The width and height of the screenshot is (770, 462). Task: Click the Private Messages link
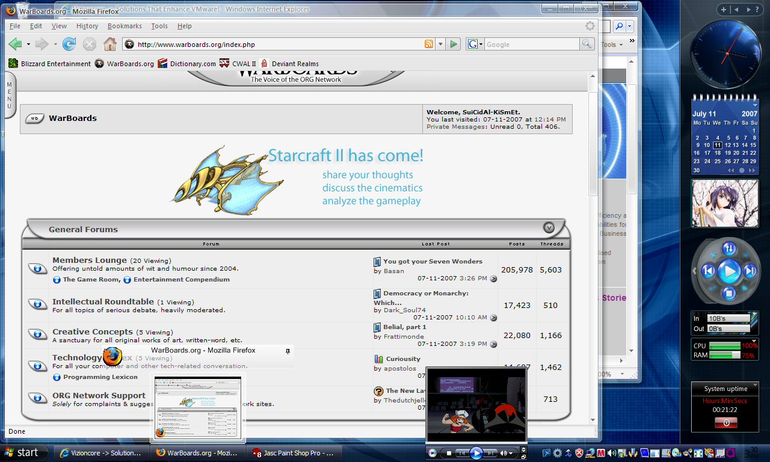click(x=457, y=127)
